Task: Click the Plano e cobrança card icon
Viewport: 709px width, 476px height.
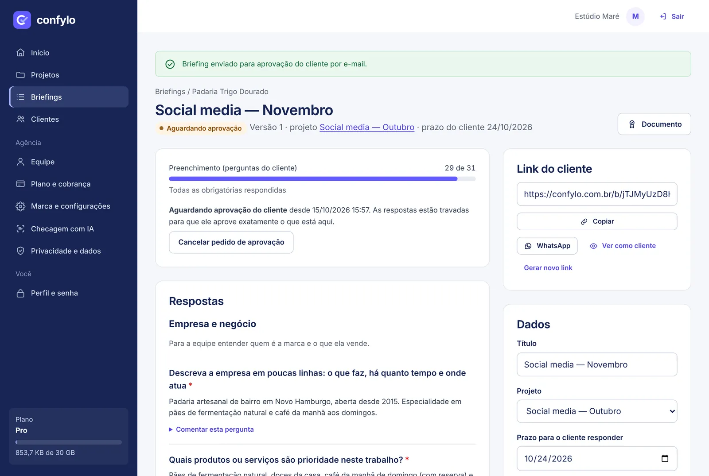Action: click(20, 184)
